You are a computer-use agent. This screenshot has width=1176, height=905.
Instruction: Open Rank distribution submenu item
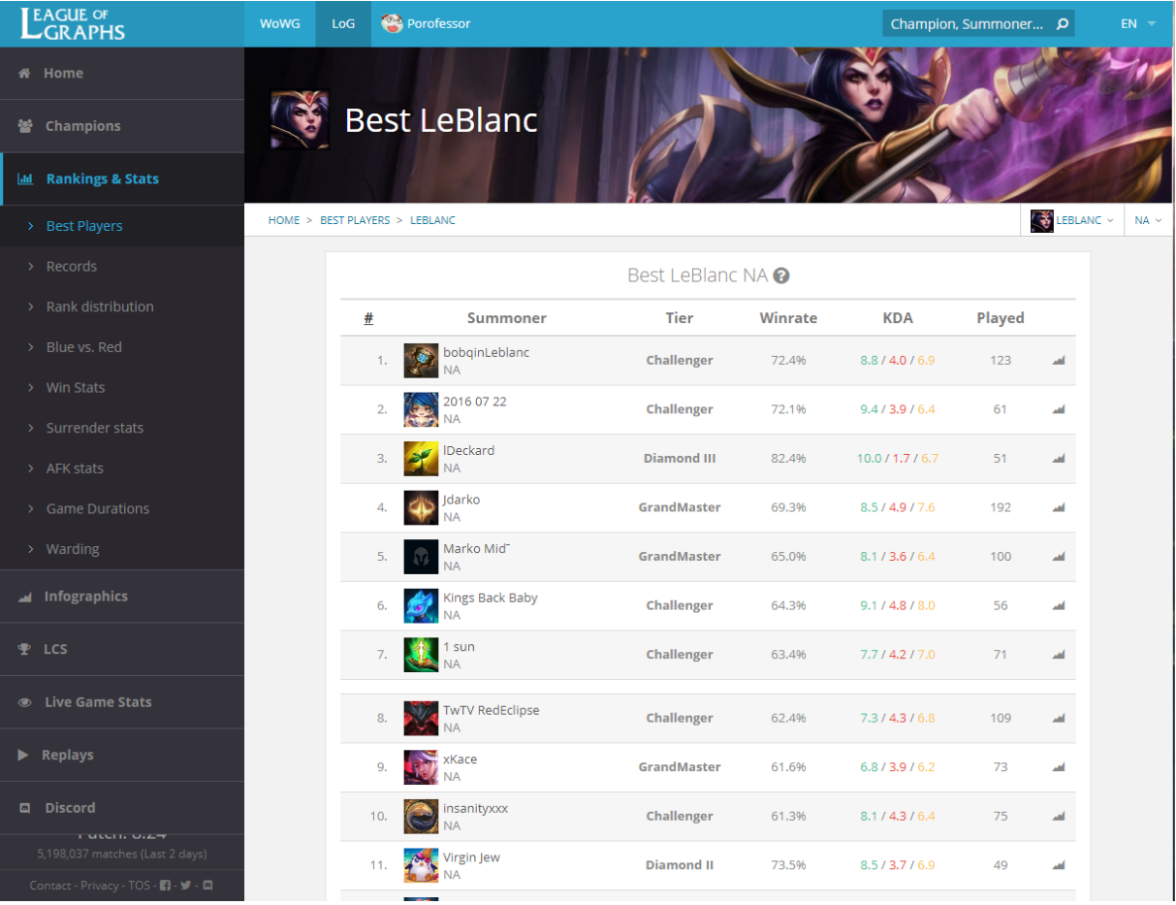click(x=100, y=307)
